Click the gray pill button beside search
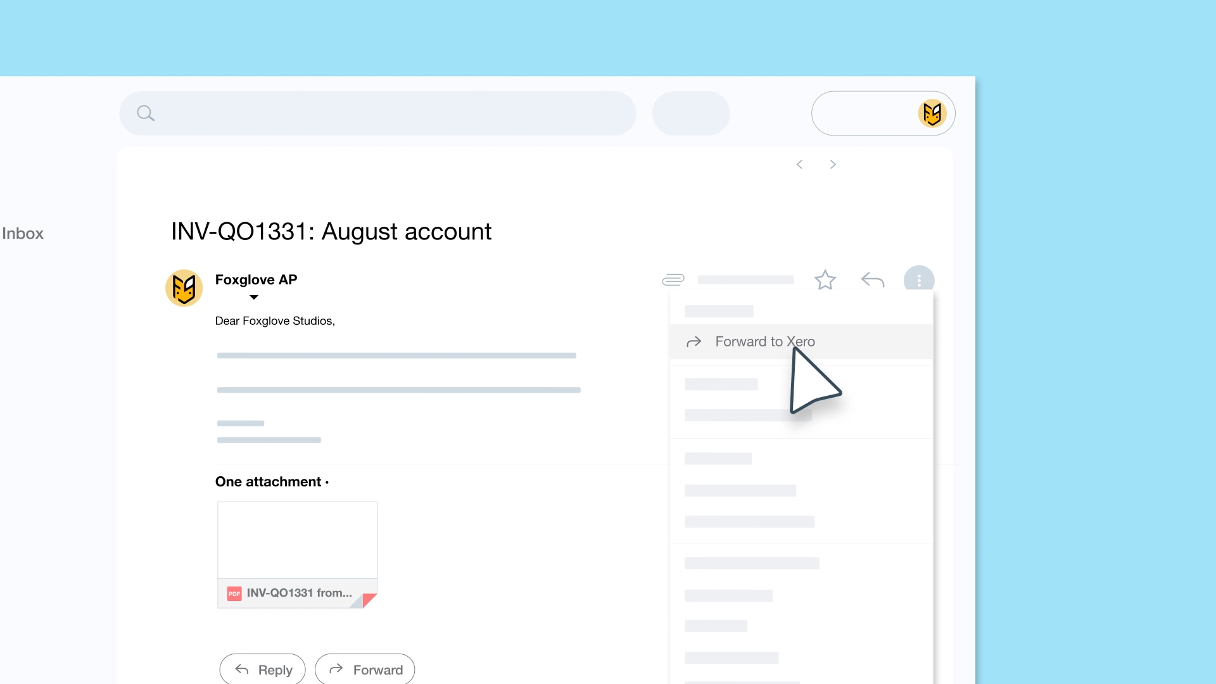Image resolution: width=1216 pixels, height=684 pixels. pos(691,113)
